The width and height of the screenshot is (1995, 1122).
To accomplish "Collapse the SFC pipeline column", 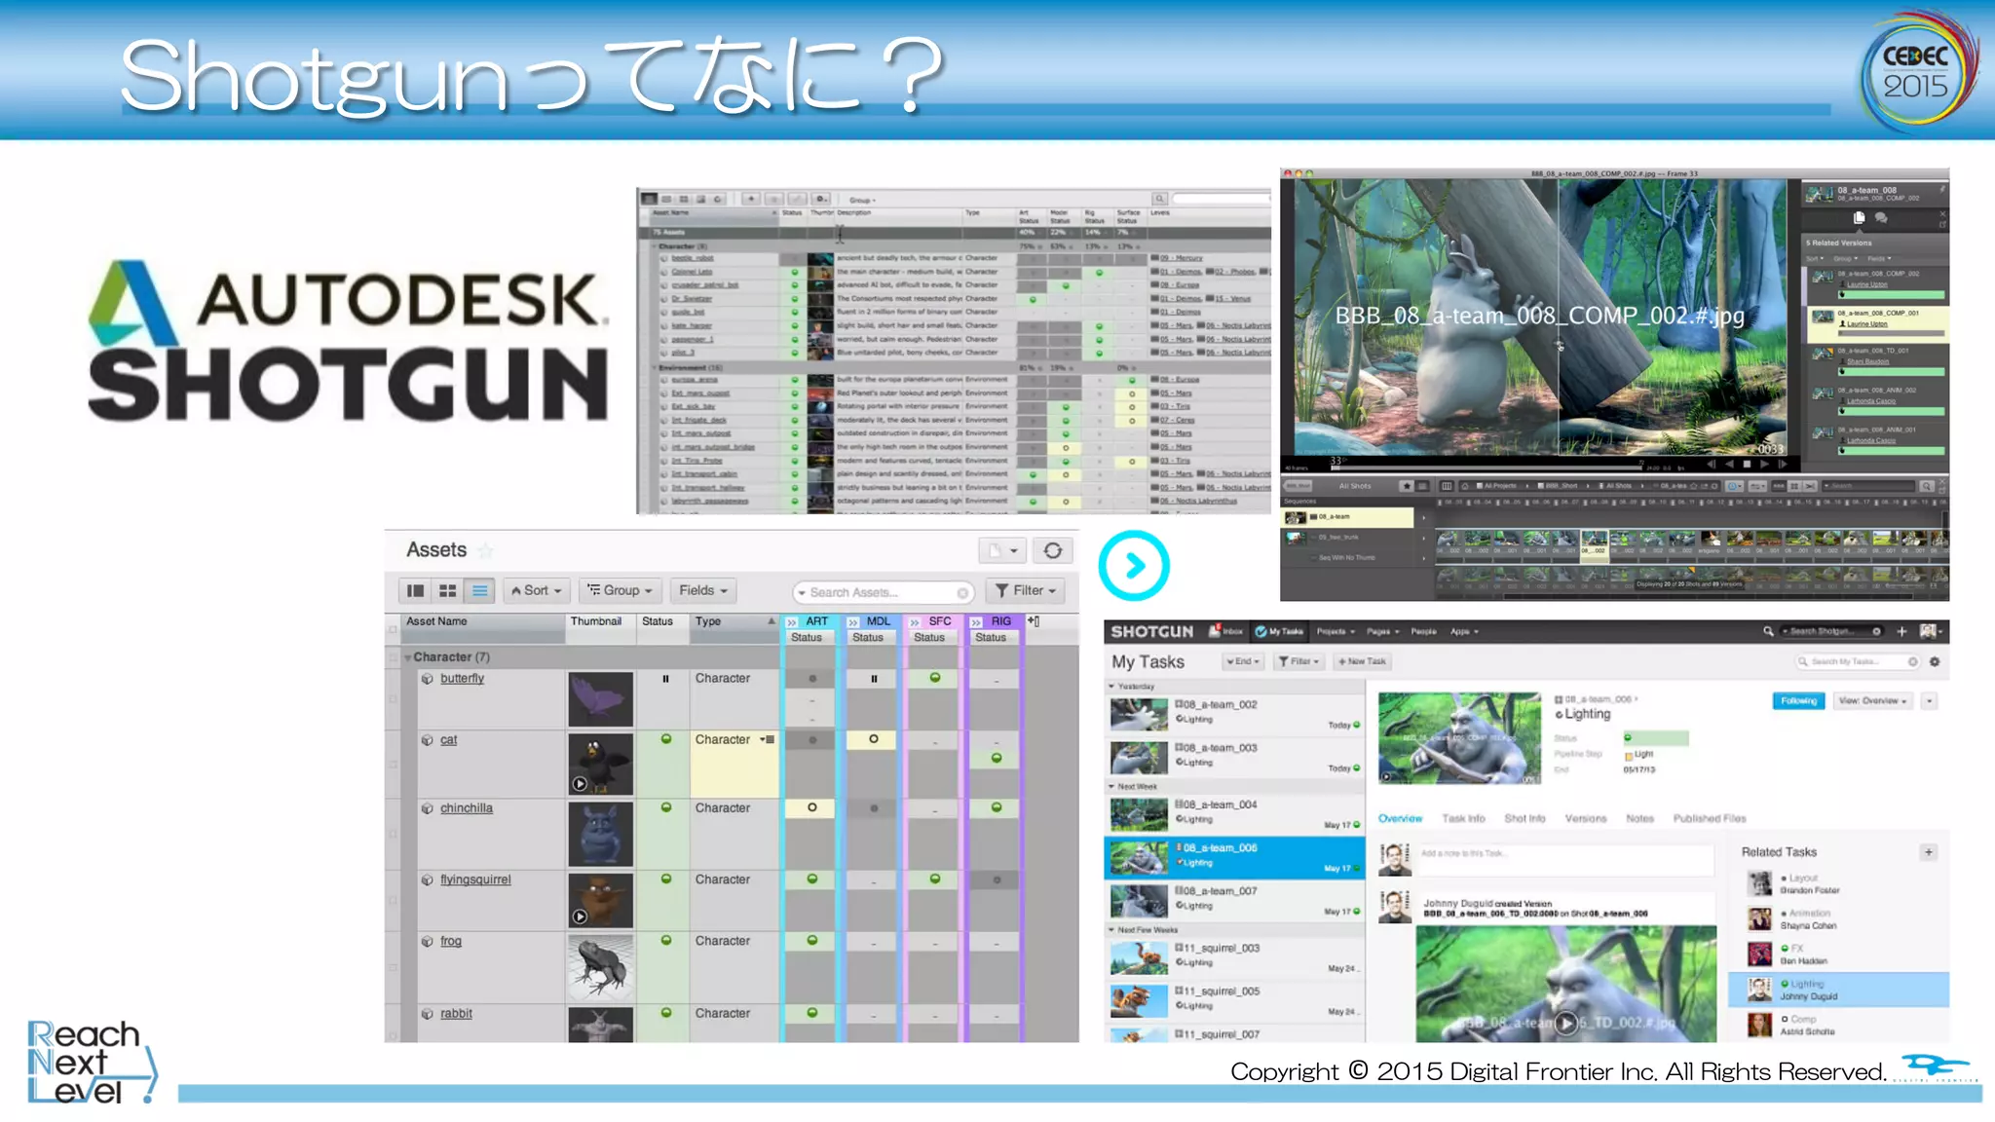I will [x=915, y=621].
